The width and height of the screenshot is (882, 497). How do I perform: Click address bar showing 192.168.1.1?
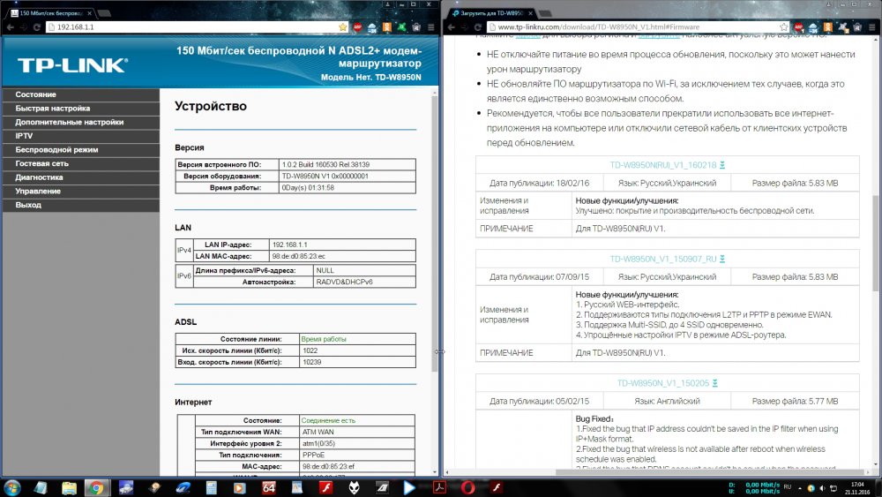click(x=176, y=27)
